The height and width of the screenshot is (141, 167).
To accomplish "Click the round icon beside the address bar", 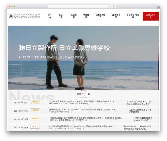I will tap(114, 7).
